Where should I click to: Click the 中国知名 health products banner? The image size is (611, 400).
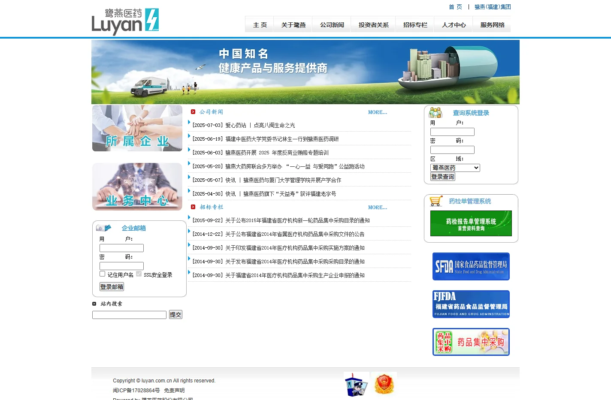pos(305,72)
